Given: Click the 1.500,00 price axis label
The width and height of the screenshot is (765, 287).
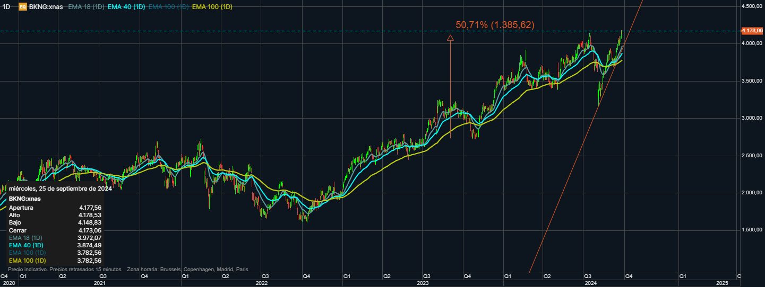Looking at the screenshot, I should pyautogui.click(x=752, y=230).
